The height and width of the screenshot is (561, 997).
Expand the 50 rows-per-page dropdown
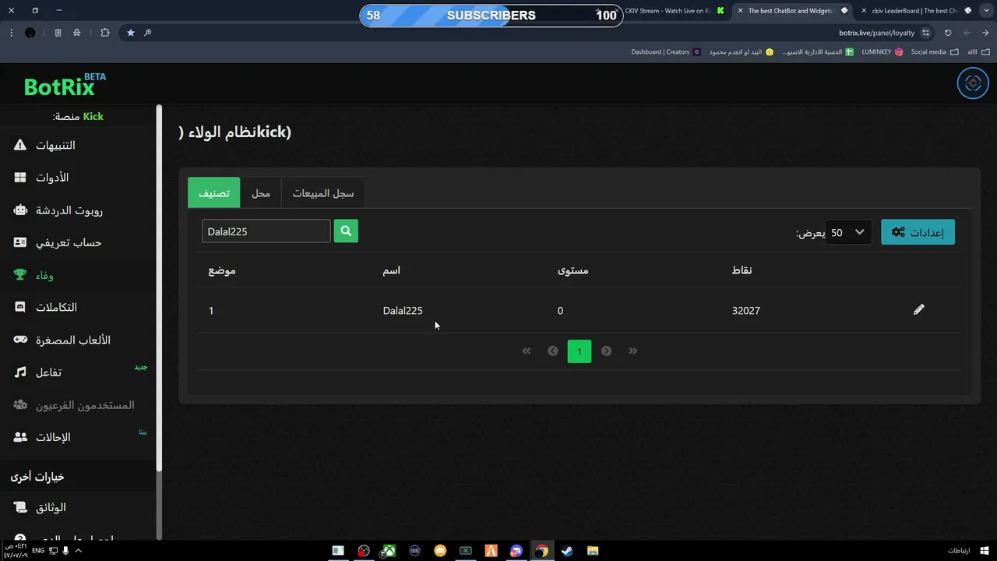(847, 232)
